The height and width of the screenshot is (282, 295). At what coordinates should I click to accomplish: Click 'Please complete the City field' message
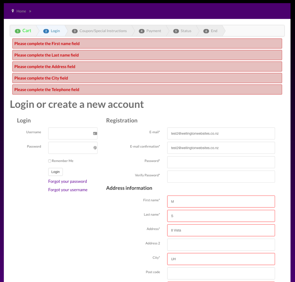coord(147,78)
